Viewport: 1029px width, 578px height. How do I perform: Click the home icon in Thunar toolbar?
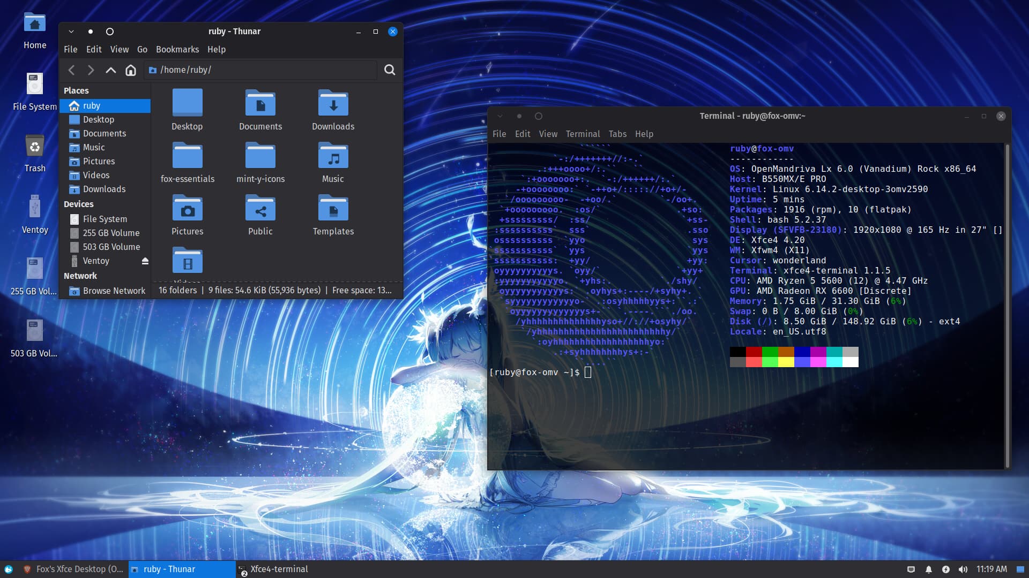[131, 70]
